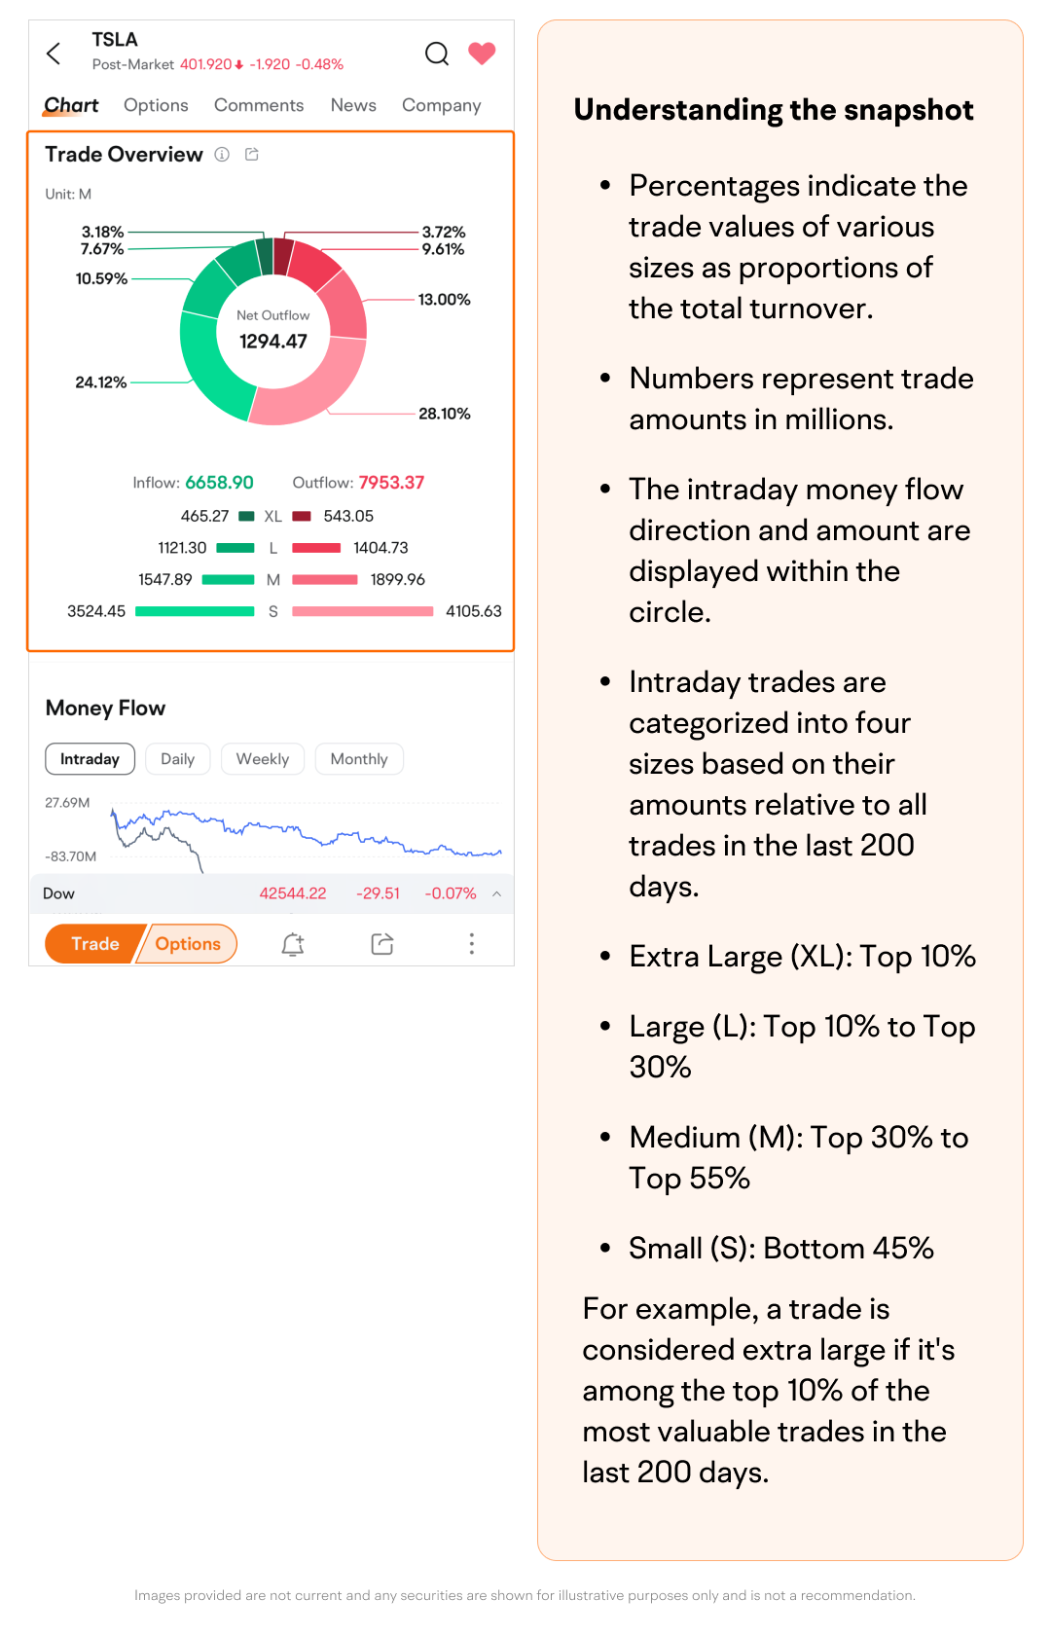Switch money flow to Daily
Viewport: 1051px width, 1637px height.
tap(177, 759)
